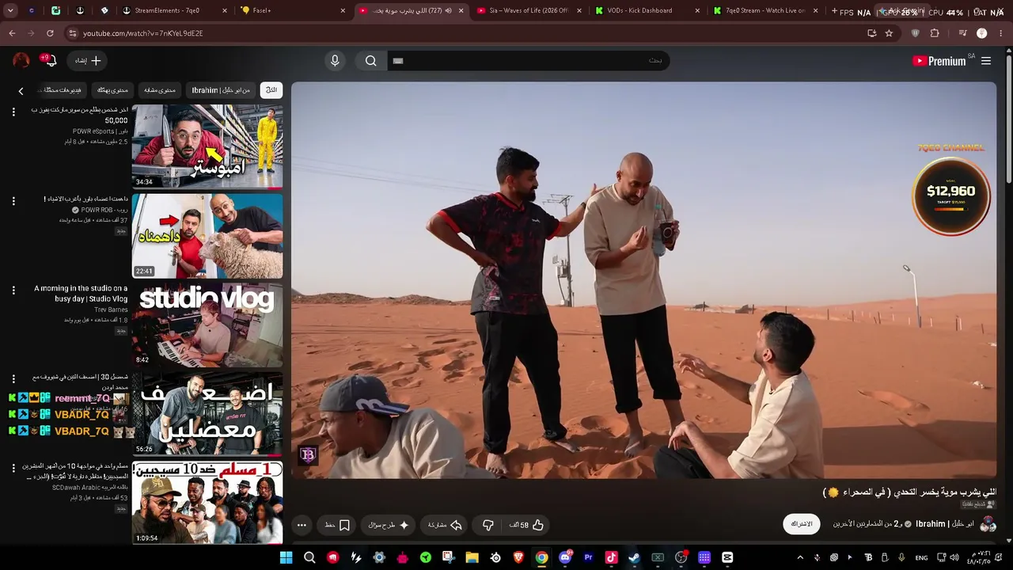Image resolution: width=1013 pixels, height=570 pixels.
Task: Open options for the POWR ROB sheep video
Action: (x=13, y=201)
